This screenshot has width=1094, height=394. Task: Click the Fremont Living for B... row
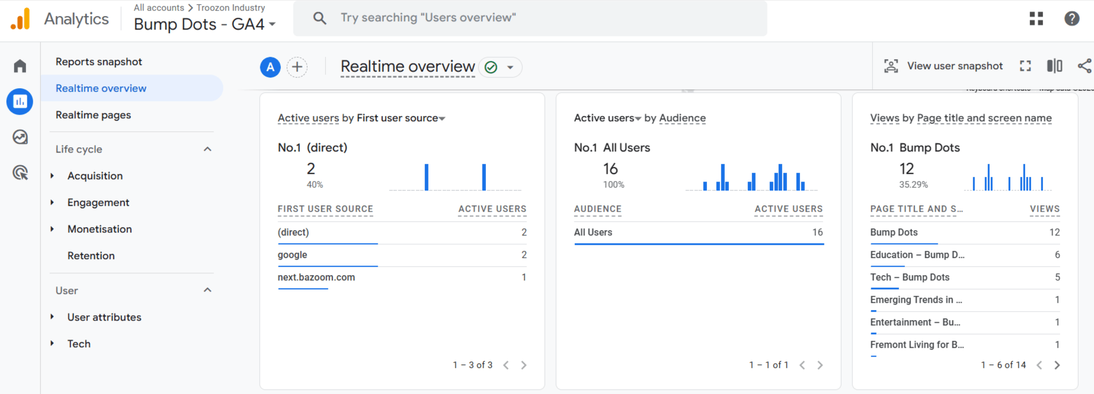(965, 345)
